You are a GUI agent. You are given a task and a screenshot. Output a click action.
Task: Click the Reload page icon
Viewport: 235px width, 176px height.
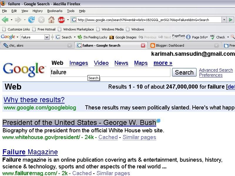click(31, 20)
